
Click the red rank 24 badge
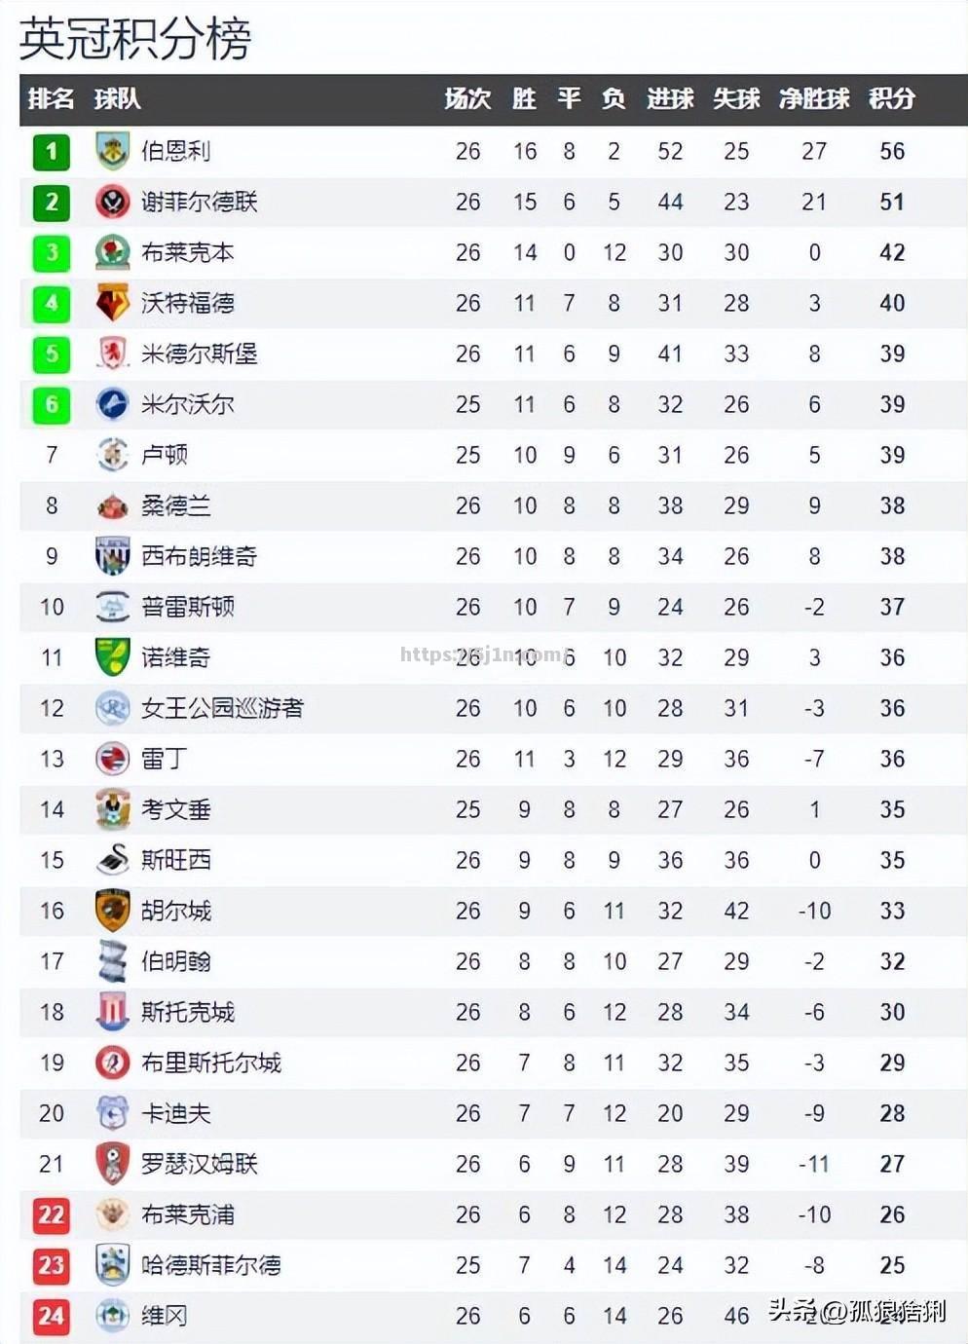(52, 1316)
